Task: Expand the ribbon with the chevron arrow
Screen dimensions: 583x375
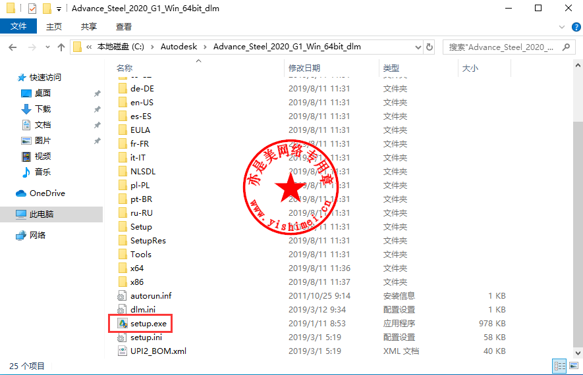Action: pyautogui.click(x=562, y=27)
